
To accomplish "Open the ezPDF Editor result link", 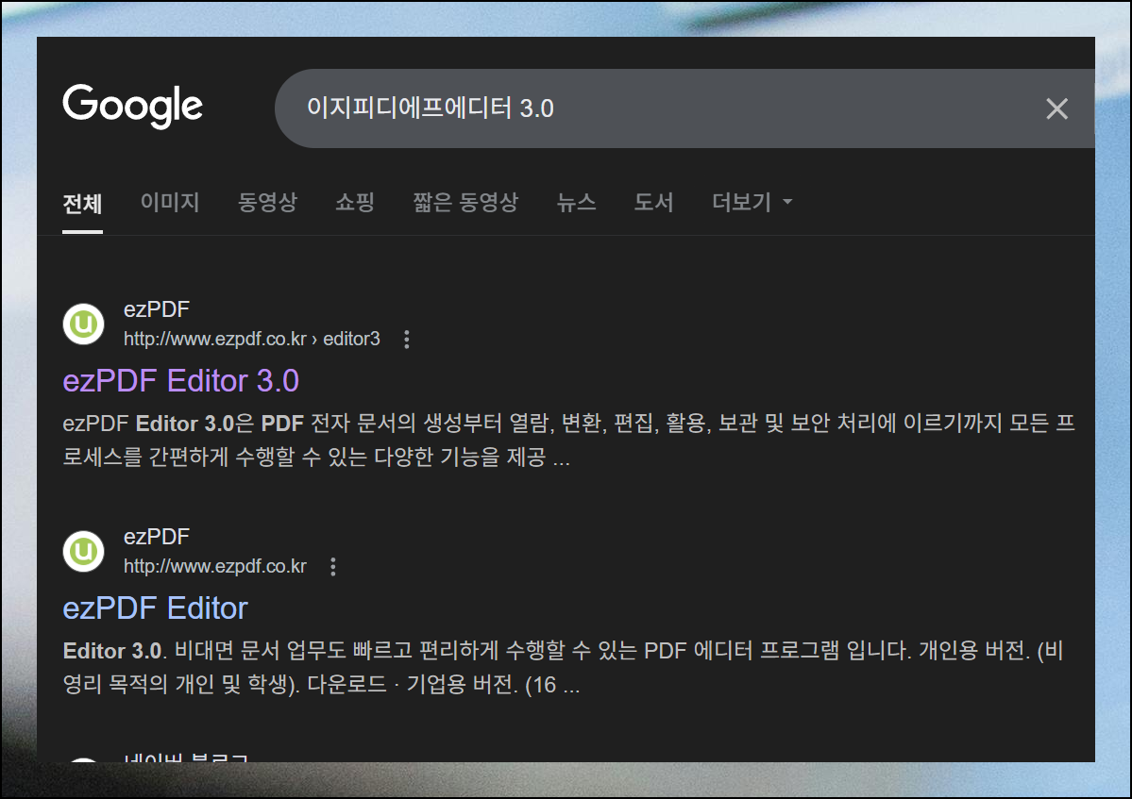I will [155, 608].
